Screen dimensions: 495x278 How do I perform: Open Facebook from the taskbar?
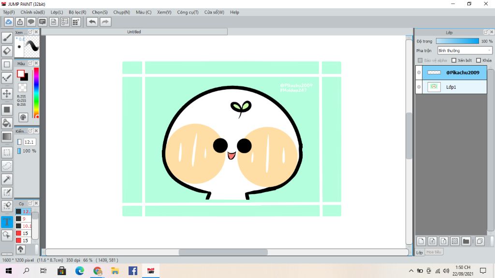133,271
